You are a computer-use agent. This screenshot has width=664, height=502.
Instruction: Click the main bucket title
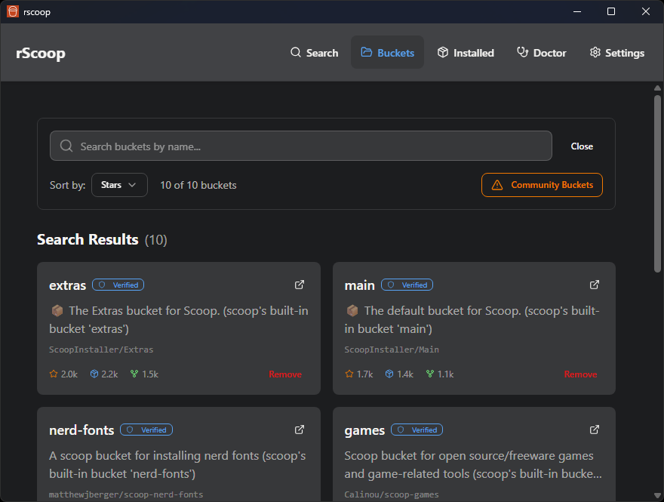click(x=359, y=285)
